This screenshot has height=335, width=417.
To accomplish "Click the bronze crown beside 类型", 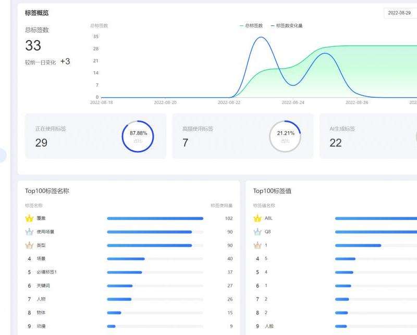I will point(29,246).
